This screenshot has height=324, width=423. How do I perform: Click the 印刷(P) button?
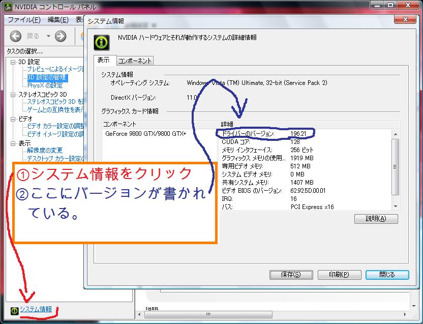(x=339, y=275)
